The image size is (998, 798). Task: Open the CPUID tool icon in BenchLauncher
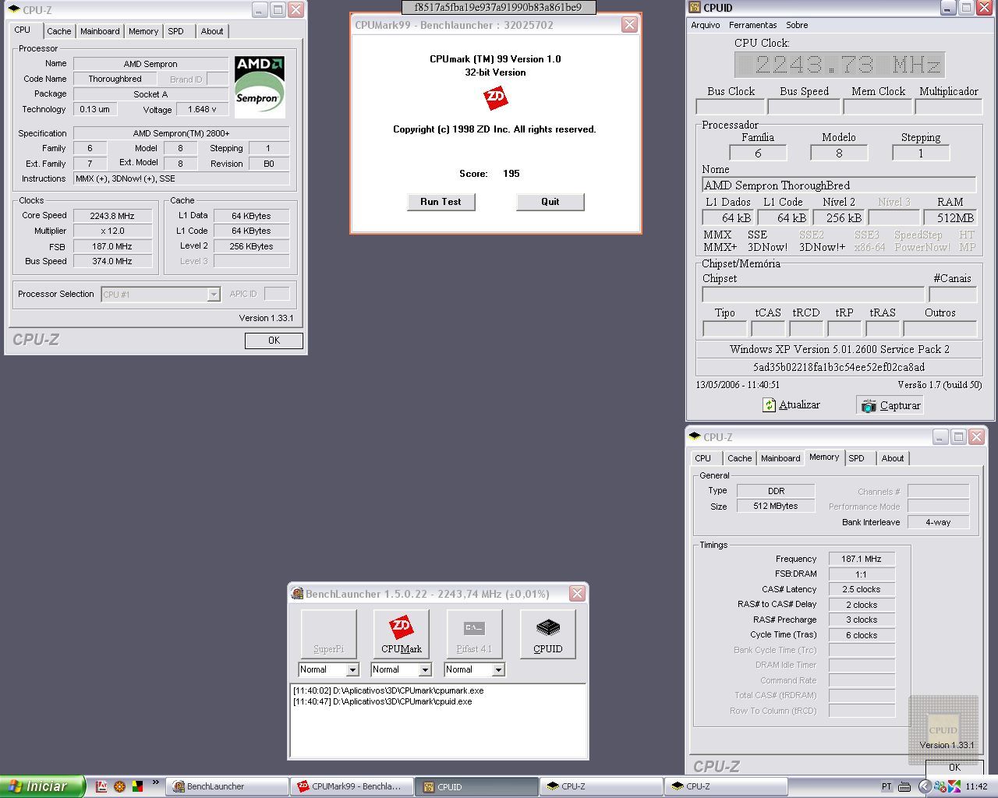(548, 634)
